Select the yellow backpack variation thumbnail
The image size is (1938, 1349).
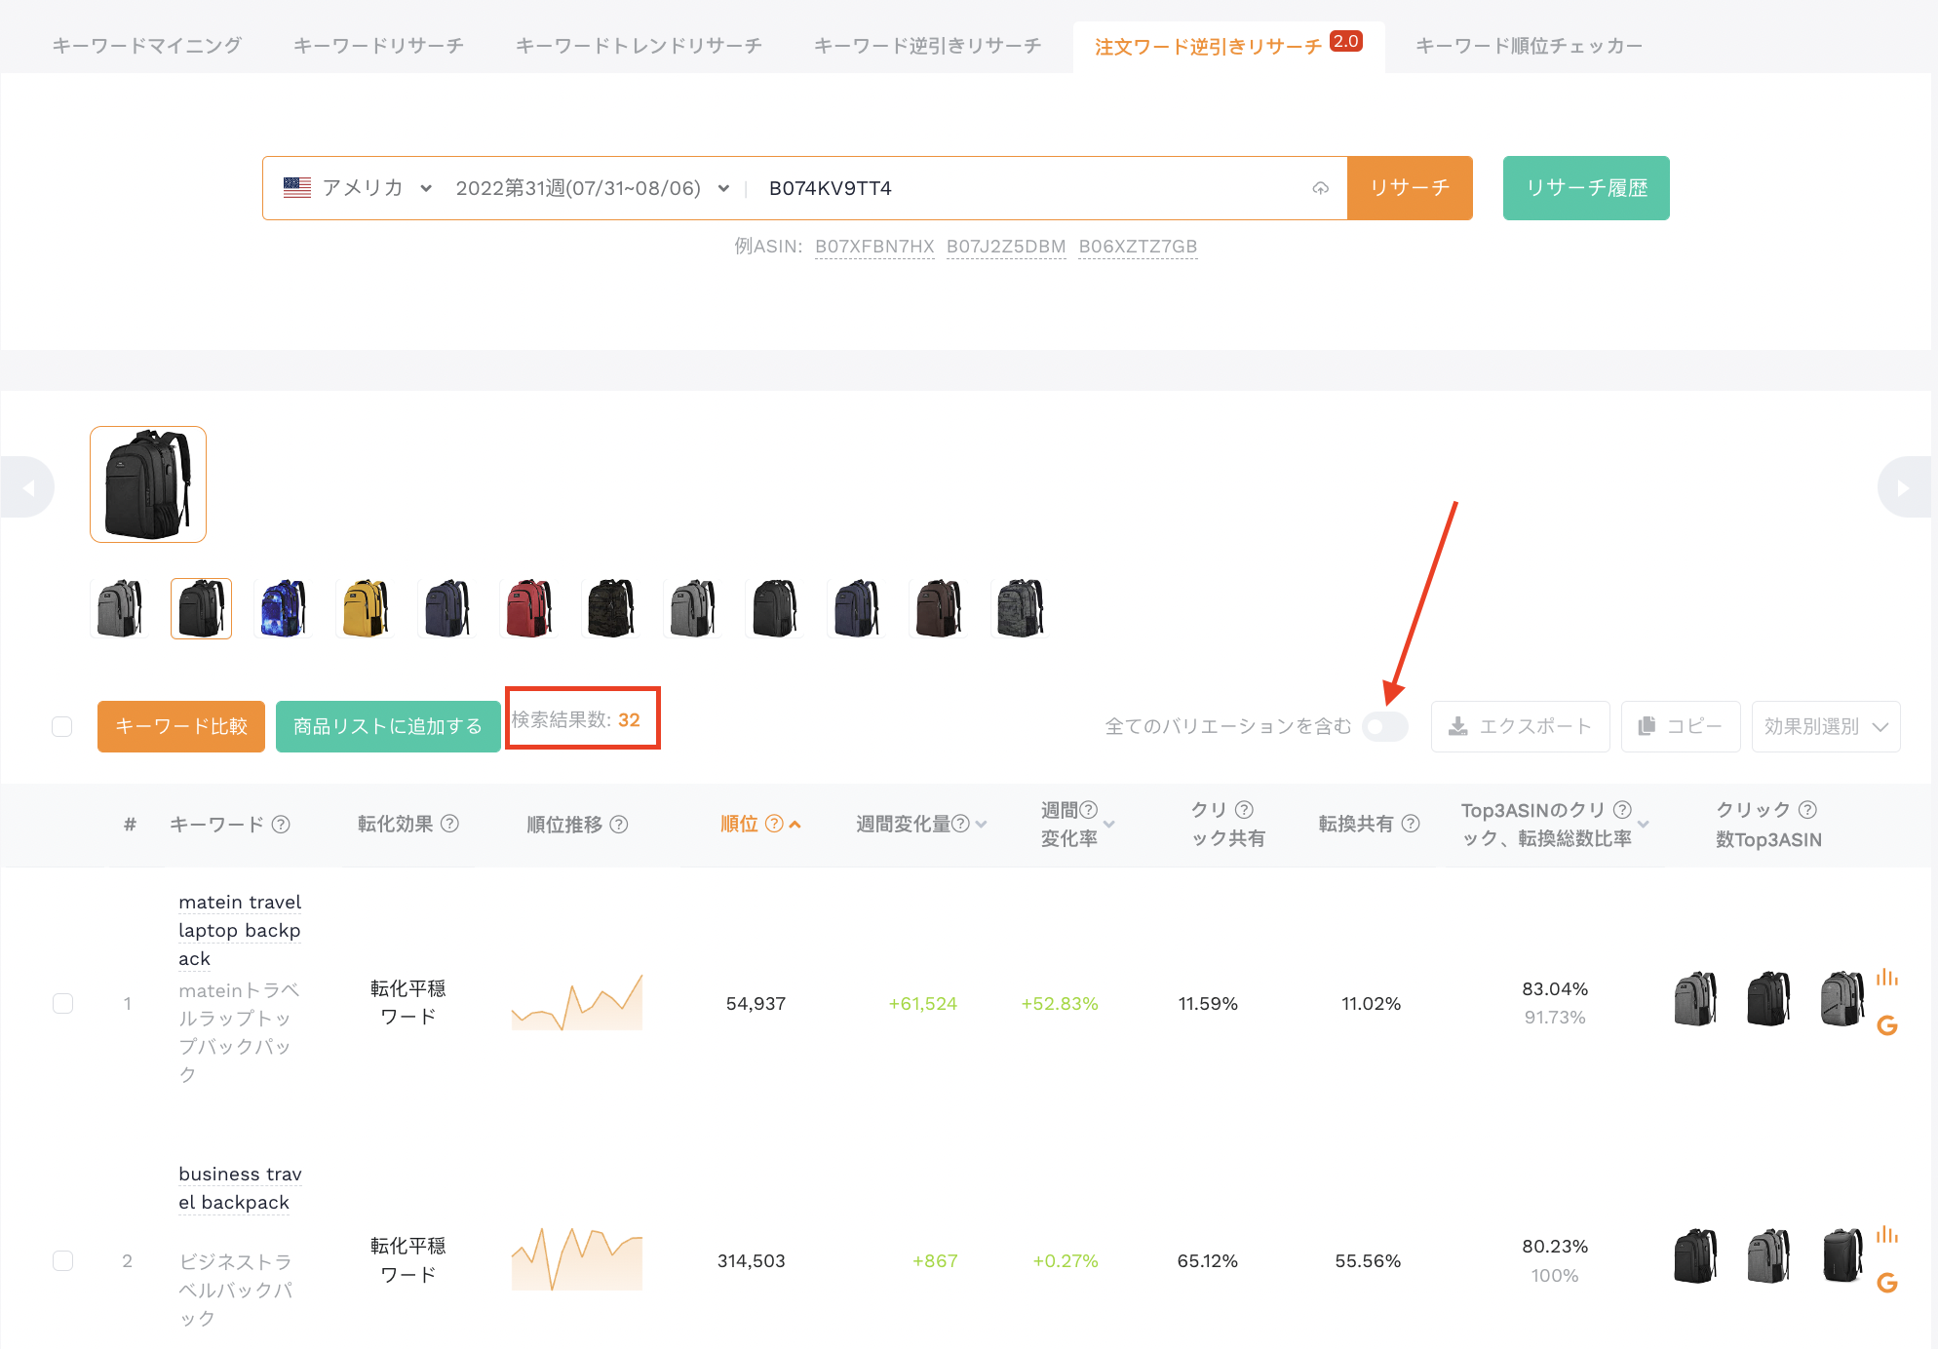tap(365, 608)
